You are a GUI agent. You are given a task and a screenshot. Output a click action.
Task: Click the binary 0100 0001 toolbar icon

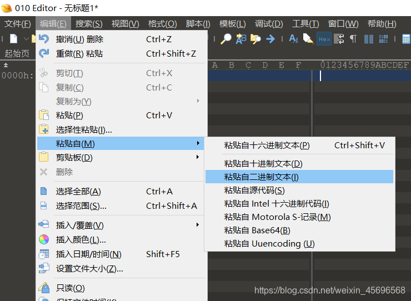(x=383, y=39)
